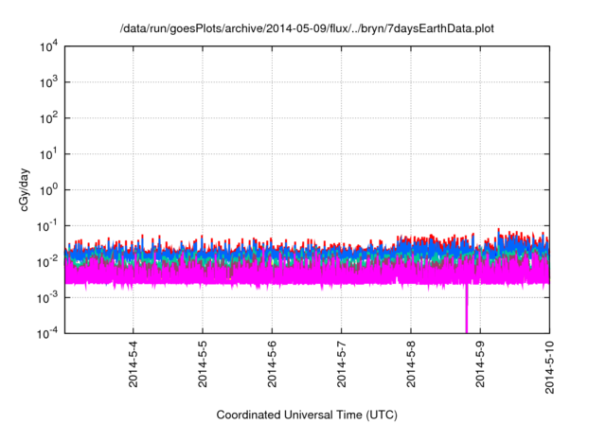Click the 2014-5-9 date tick label

(480, 364)
